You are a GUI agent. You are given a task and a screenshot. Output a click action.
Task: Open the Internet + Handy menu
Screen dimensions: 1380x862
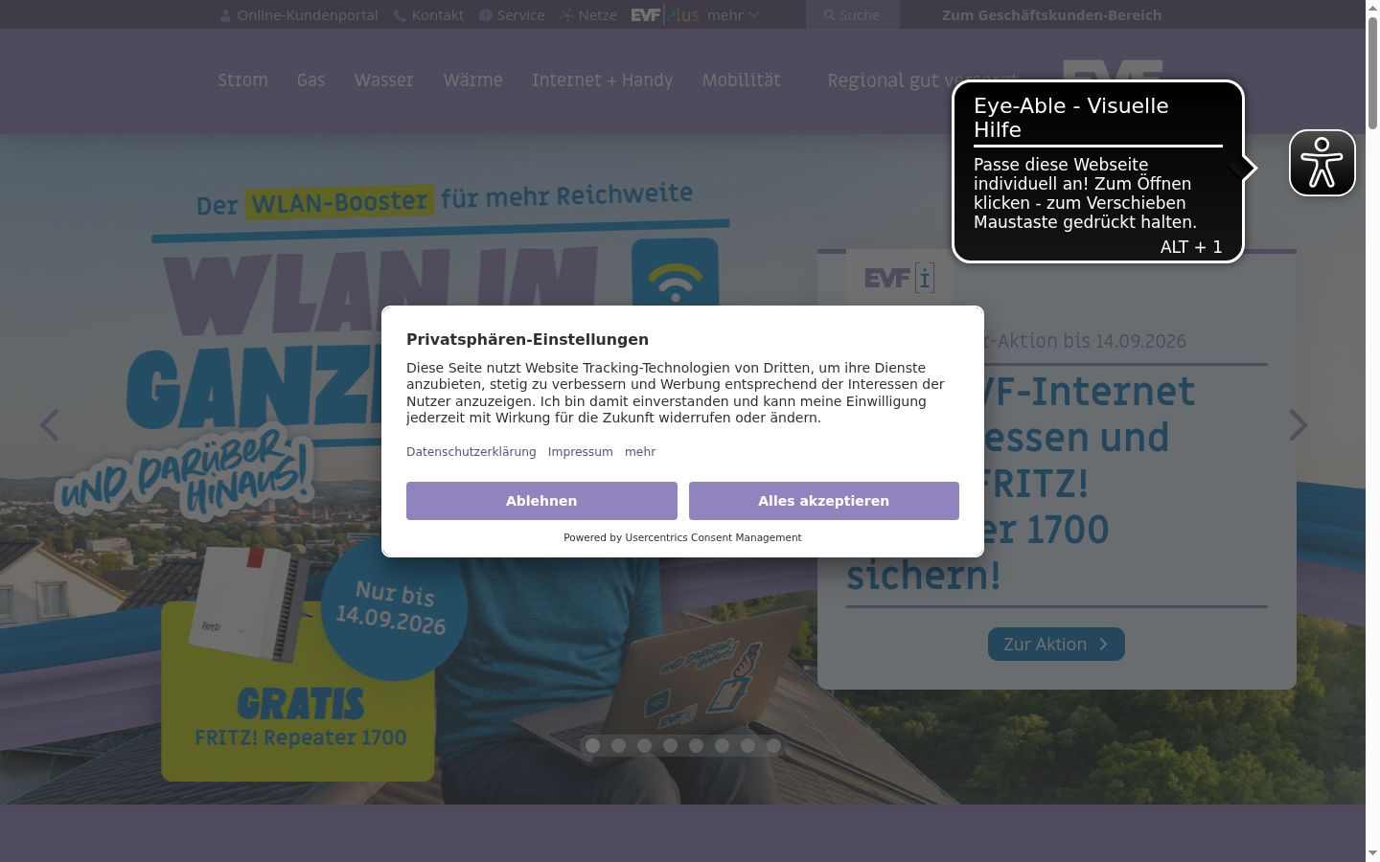[602, 80]
